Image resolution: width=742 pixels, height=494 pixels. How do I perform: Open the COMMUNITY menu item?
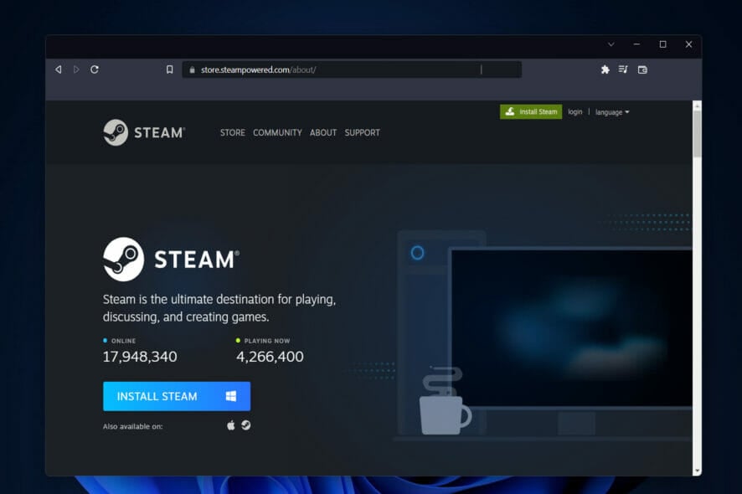(x=277, y=132)
